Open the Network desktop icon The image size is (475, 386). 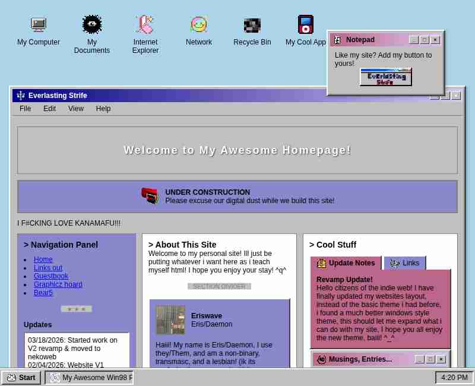click(199, 25)
